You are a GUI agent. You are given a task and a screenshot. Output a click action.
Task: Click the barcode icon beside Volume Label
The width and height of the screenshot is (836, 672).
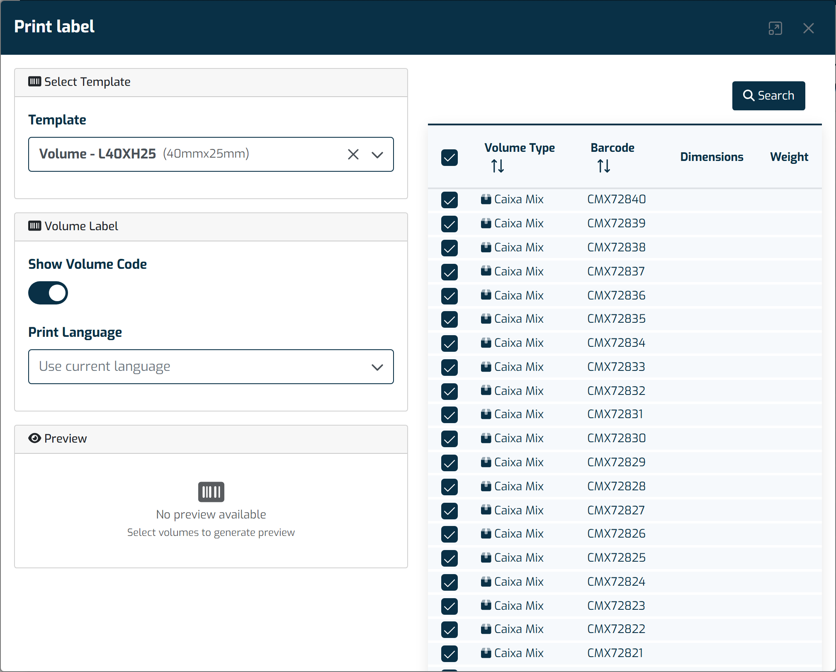[x=34, y=226]
